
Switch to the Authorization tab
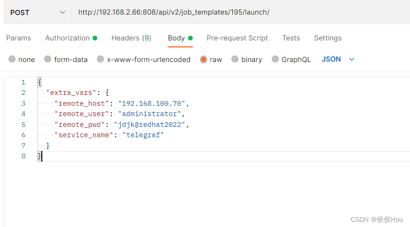pos(71,38)
